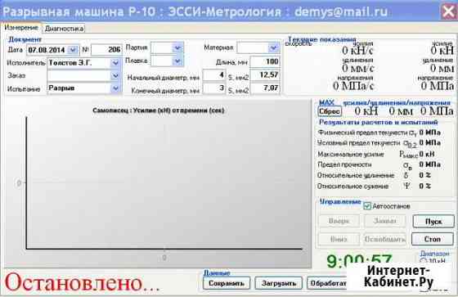Open the Партия dropdown
Viewport: 458px width, 297px height.
click(x=177, y=47)
